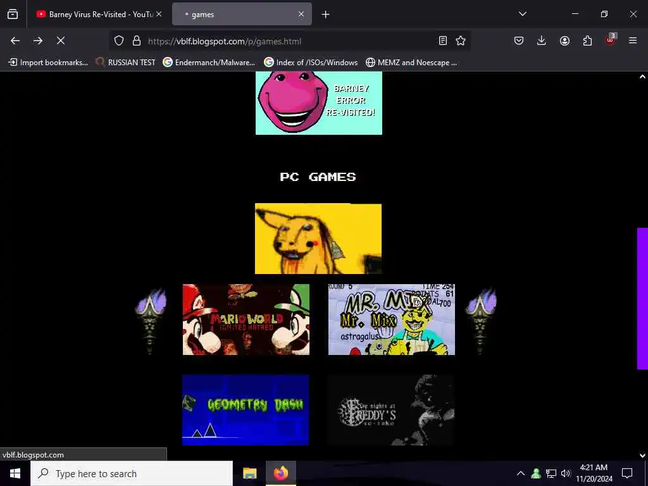Go back to the previous page

click(15, 40)
